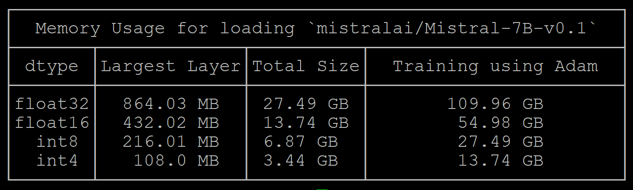This screenshot has width=633, height=190.
Task: Click the 54.98 GB training value
Action: (x=501, y=122)
